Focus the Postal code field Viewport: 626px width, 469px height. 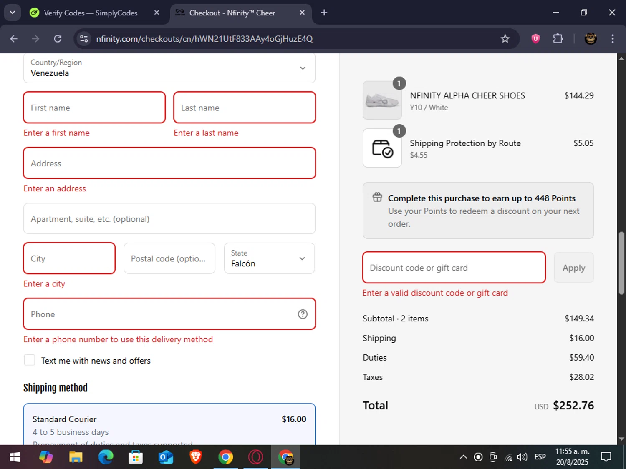point(169,258)
